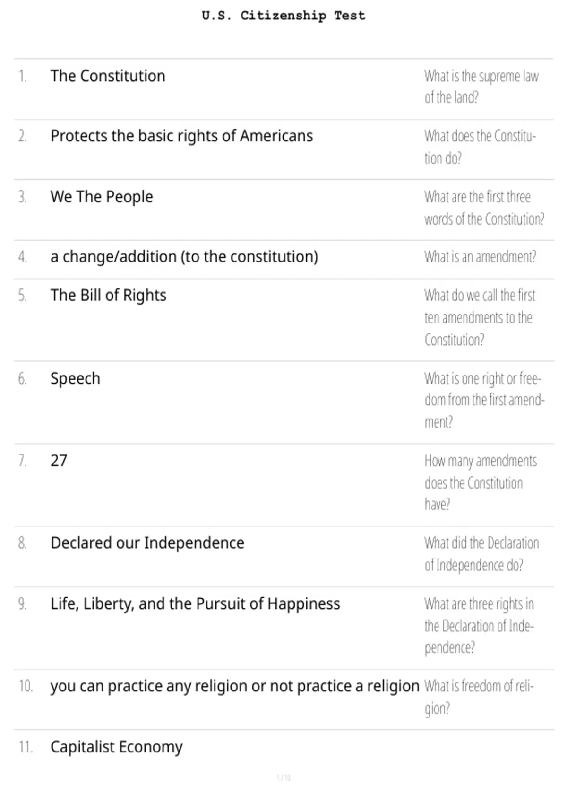Click the page number indicator at bottom
This screenshot has width=567, height=804.
point(283,778)
